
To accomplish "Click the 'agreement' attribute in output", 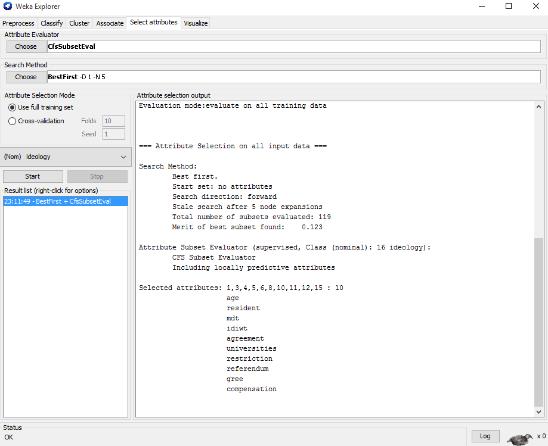I will (x=245, y=338).
